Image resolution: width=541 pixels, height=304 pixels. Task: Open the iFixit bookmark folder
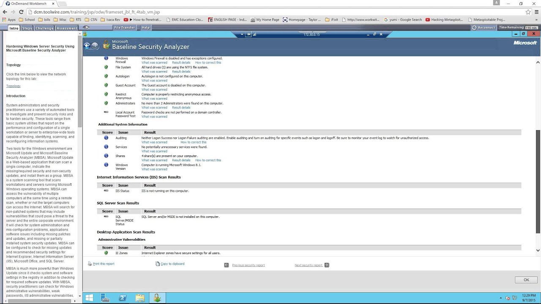(x=331, y=19)
